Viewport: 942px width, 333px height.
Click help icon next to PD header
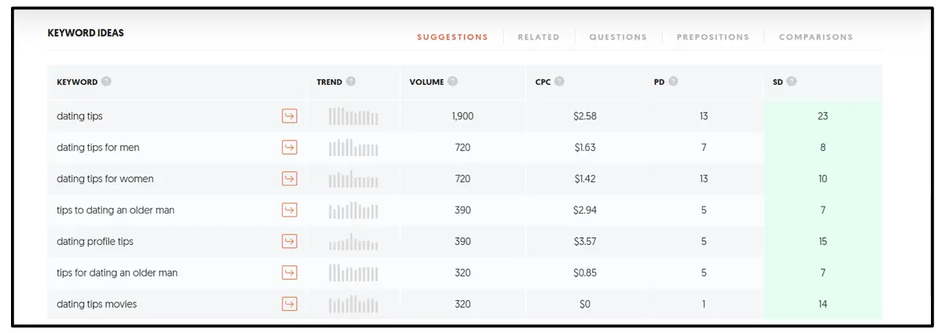coord(674,82)
